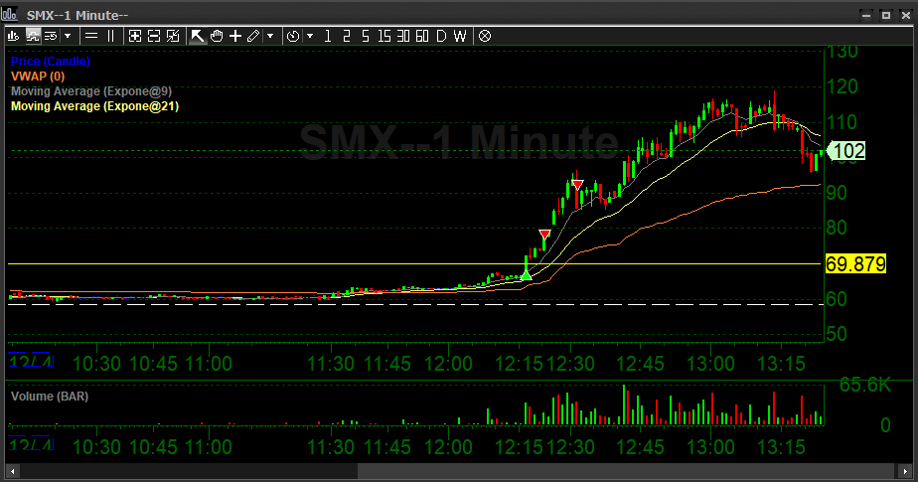Click the scrollbar left arrow
The width and height of the screenshot is (918, 482).
[12, 471]
